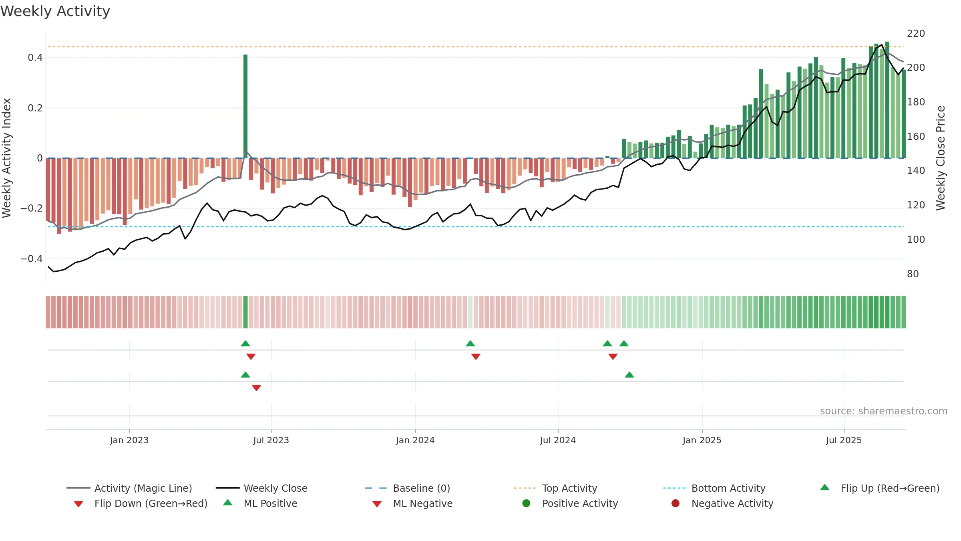Toggle Baseline (0) legend entry
961x541 pixels.
tap(407, 488)
